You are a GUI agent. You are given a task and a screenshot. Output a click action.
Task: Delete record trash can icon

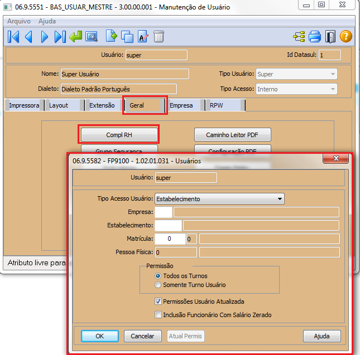[x=159, y=37]
